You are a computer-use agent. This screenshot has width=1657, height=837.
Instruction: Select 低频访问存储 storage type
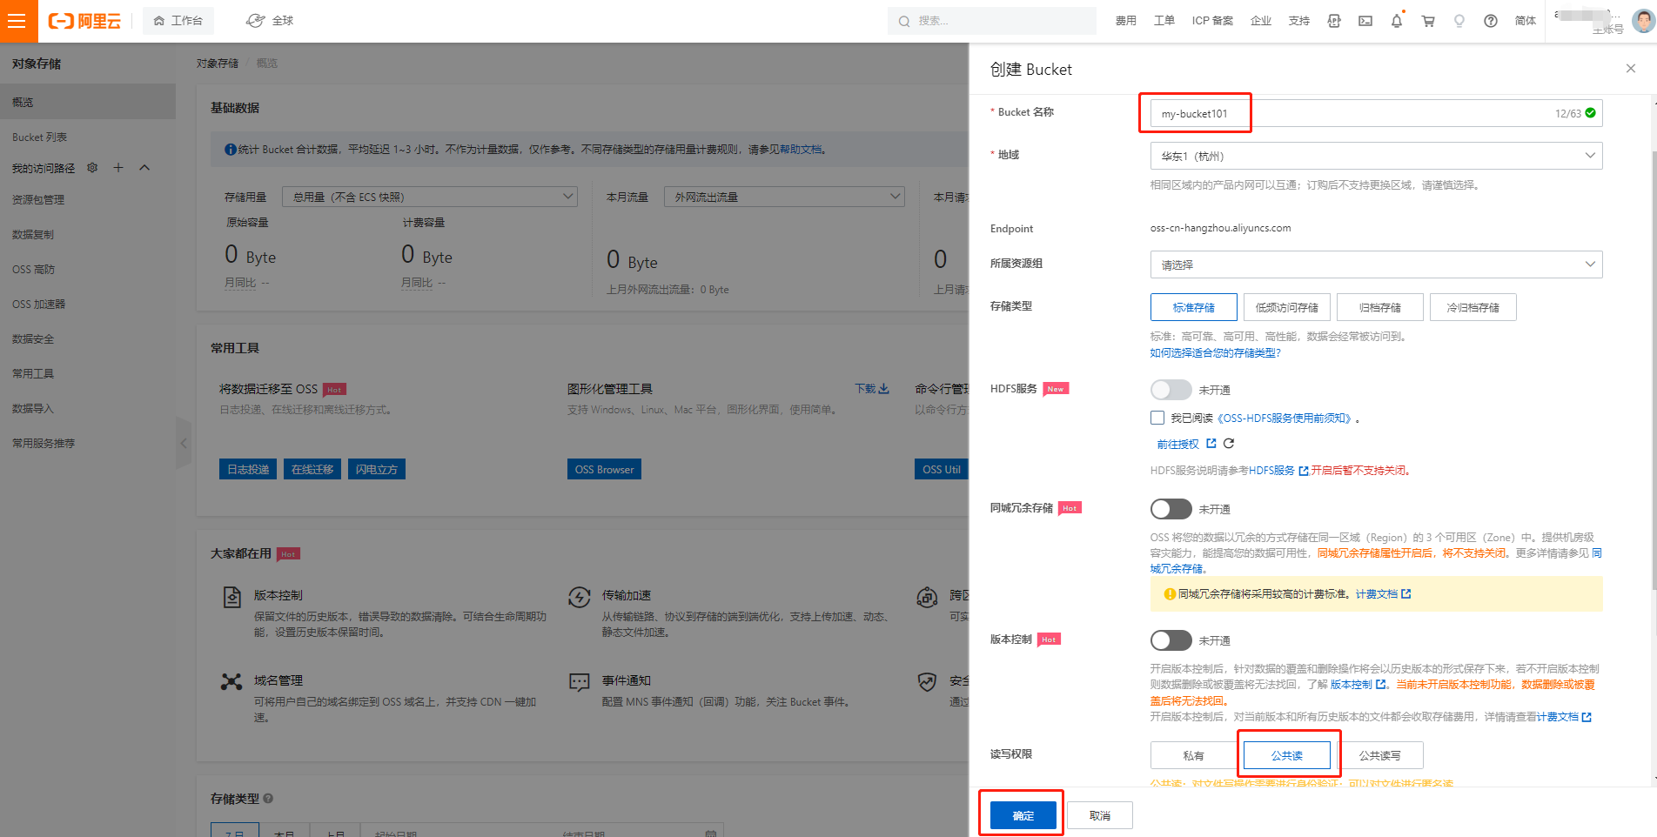point(1287,307)
